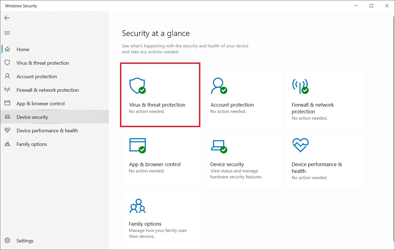
Task: Click the antenna icon for Firewall in sidebar
Action: click(x=7, y=90)
